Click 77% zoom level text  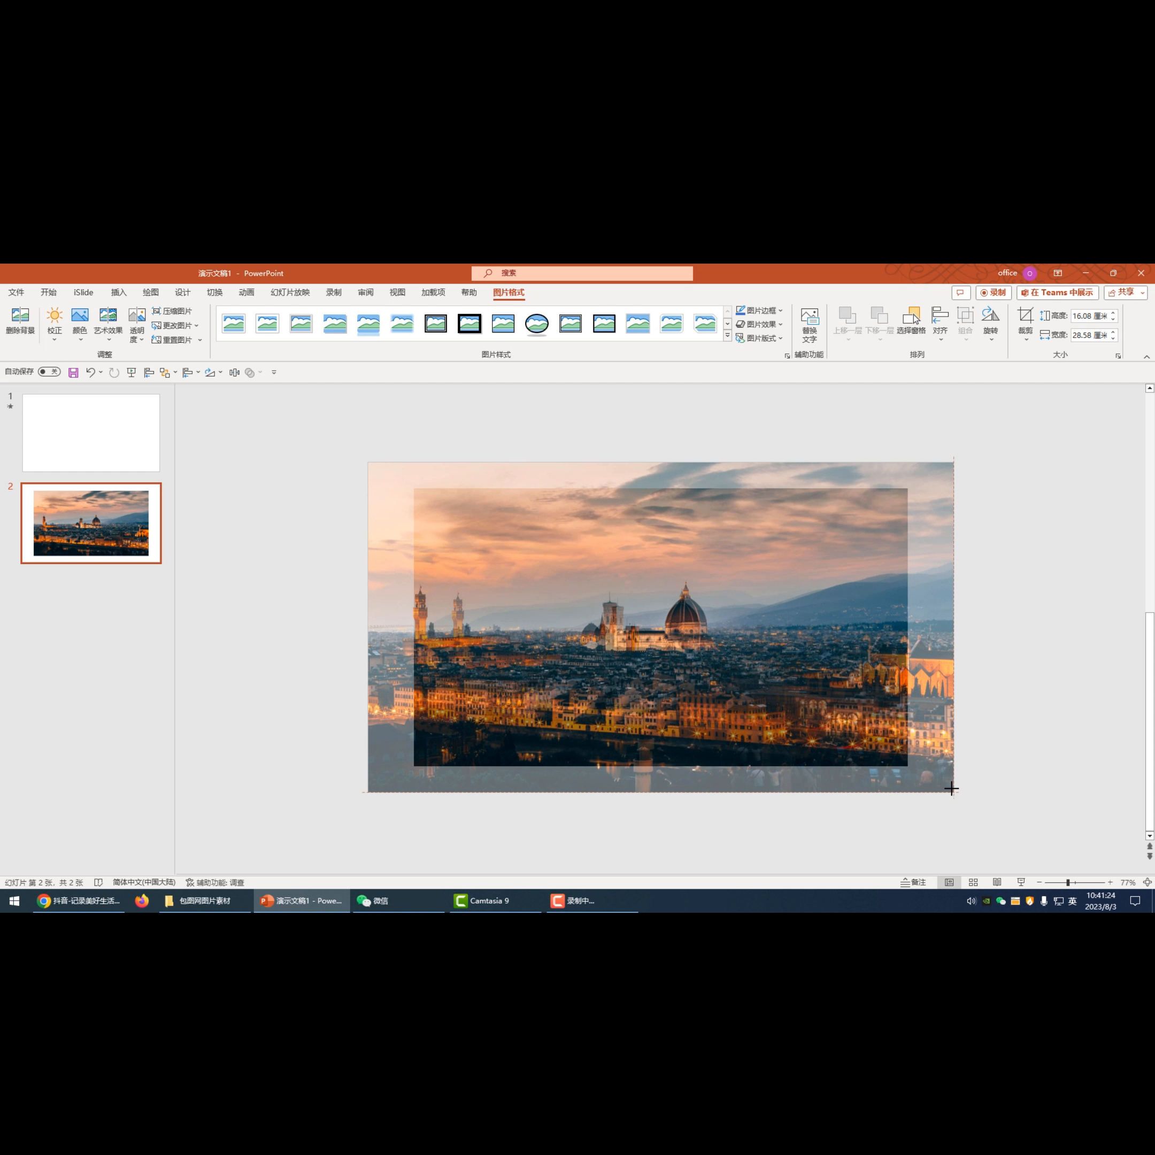(1128, 882)
